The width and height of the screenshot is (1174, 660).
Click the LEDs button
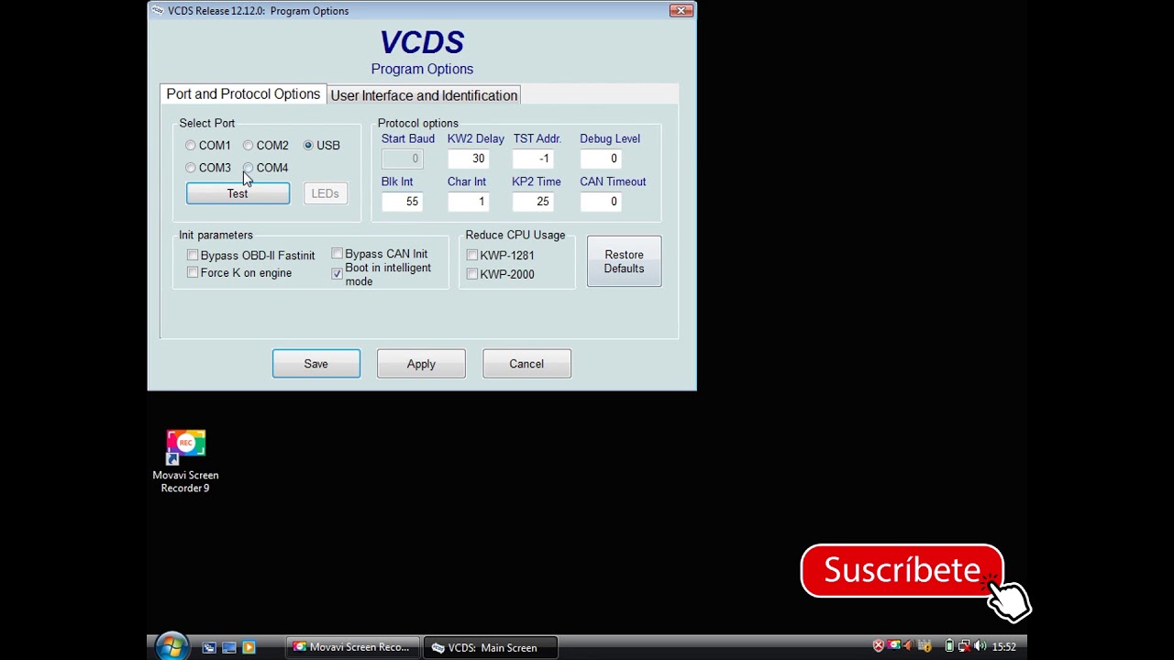point(325,193)
